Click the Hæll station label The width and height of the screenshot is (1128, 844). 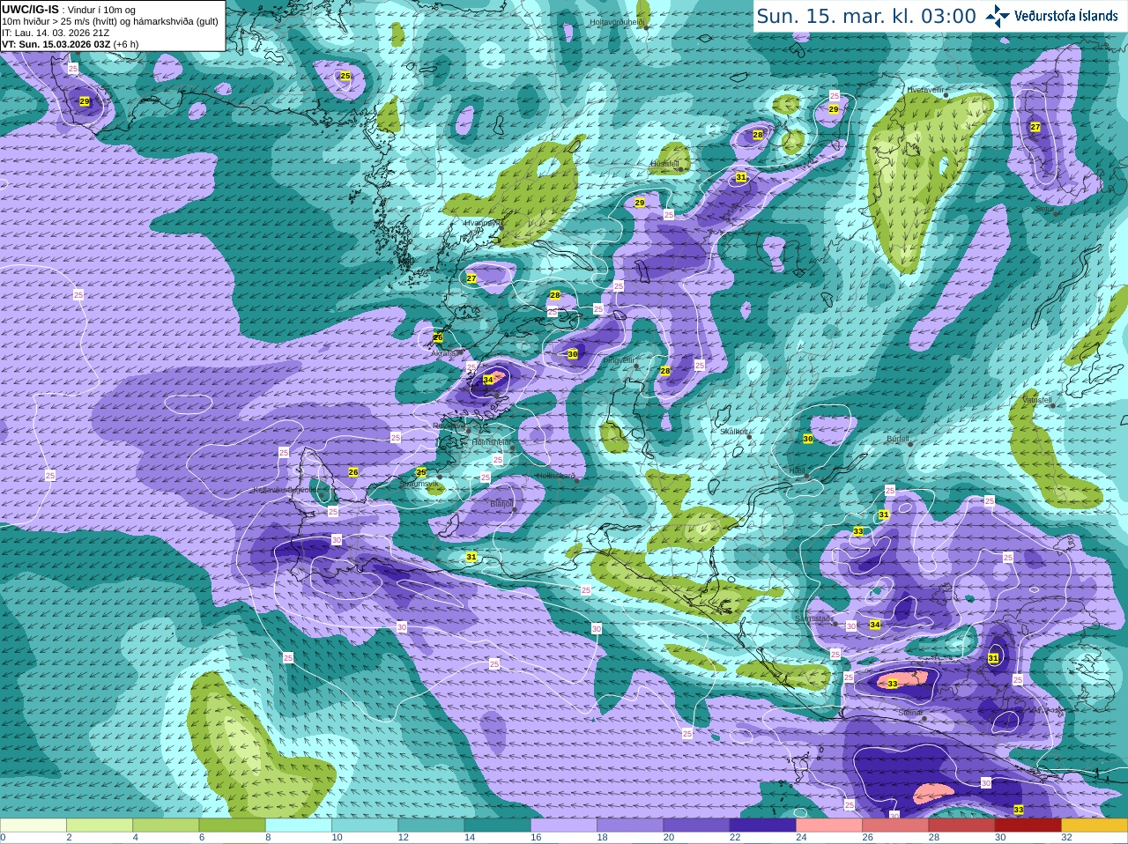tap(797, 470)
